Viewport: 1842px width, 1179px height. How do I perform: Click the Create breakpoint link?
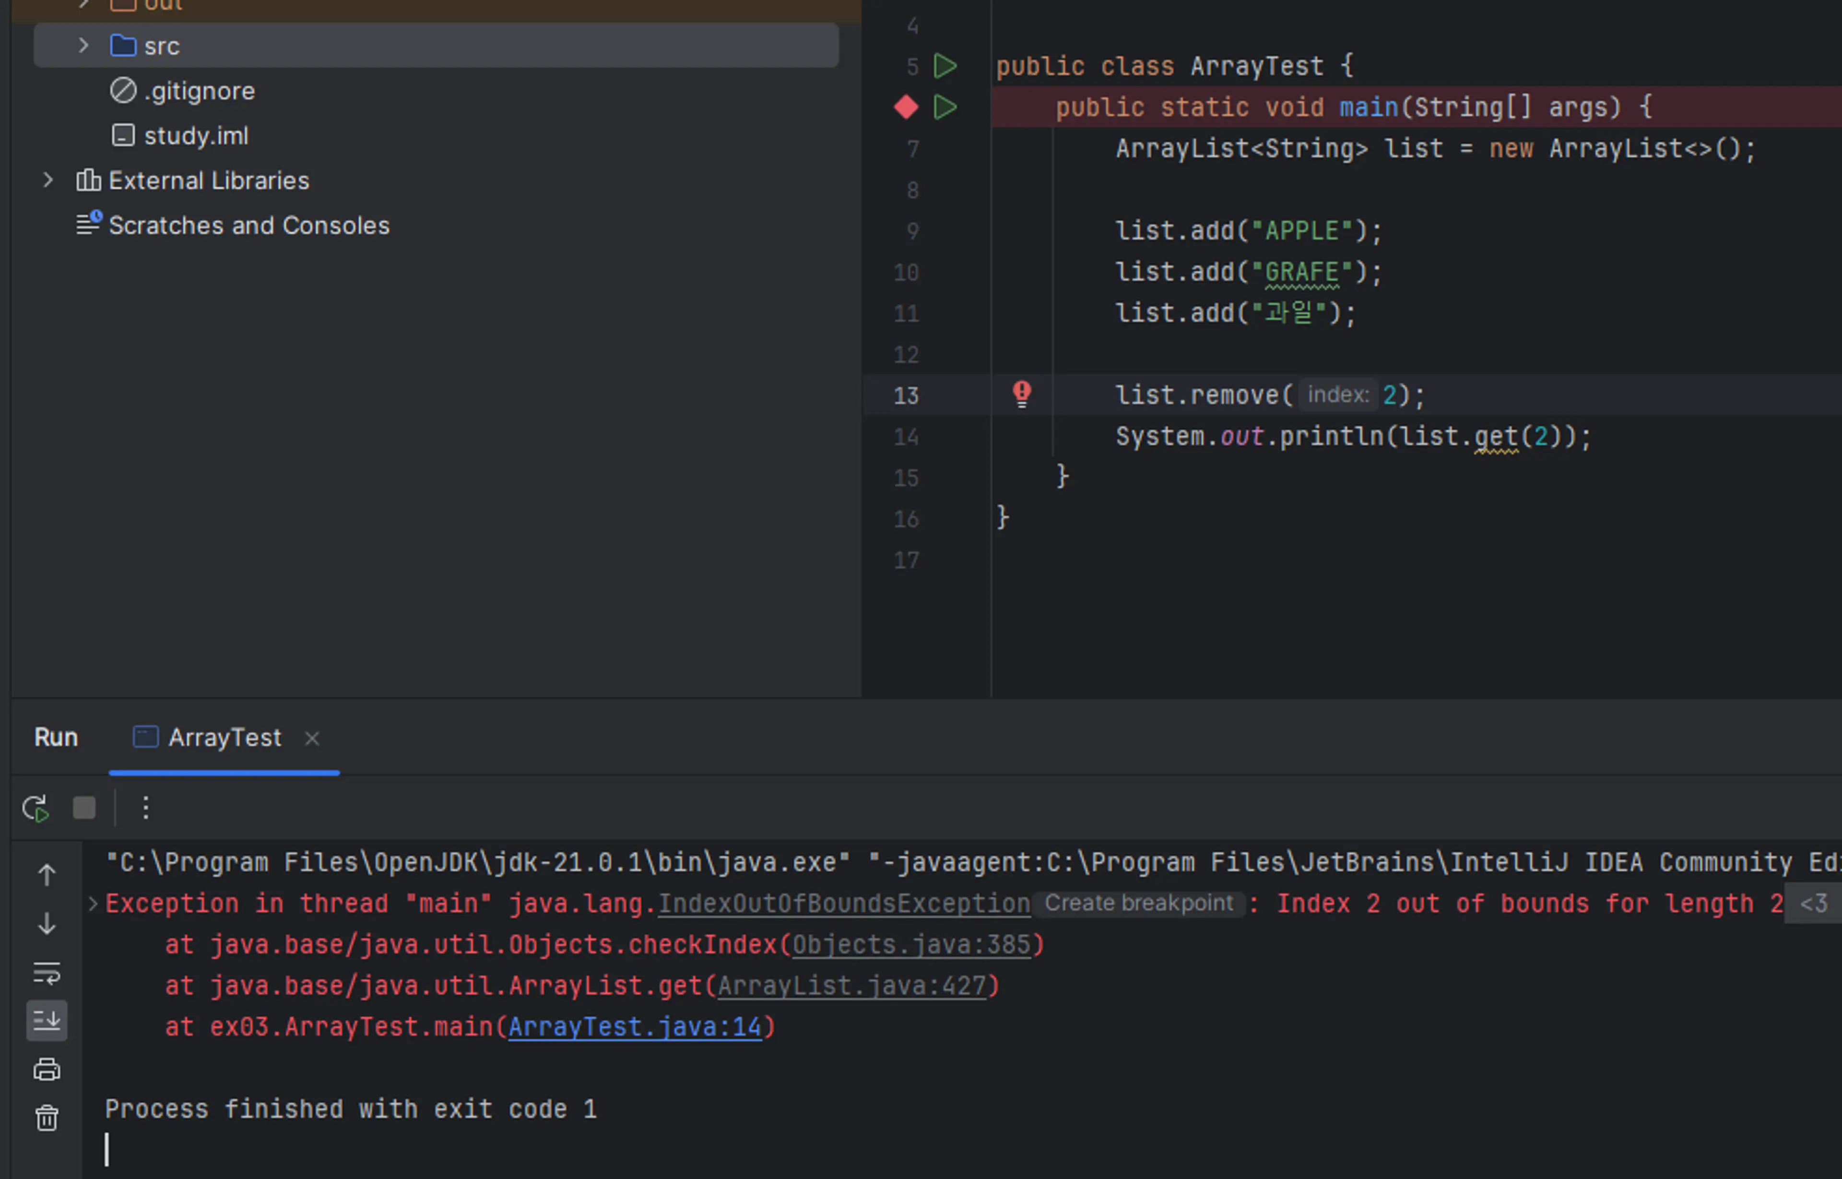point(1139,904)
